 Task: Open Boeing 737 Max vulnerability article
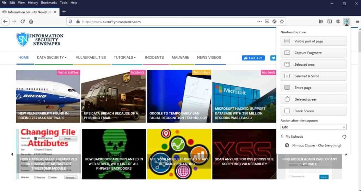tap(48, 96)
